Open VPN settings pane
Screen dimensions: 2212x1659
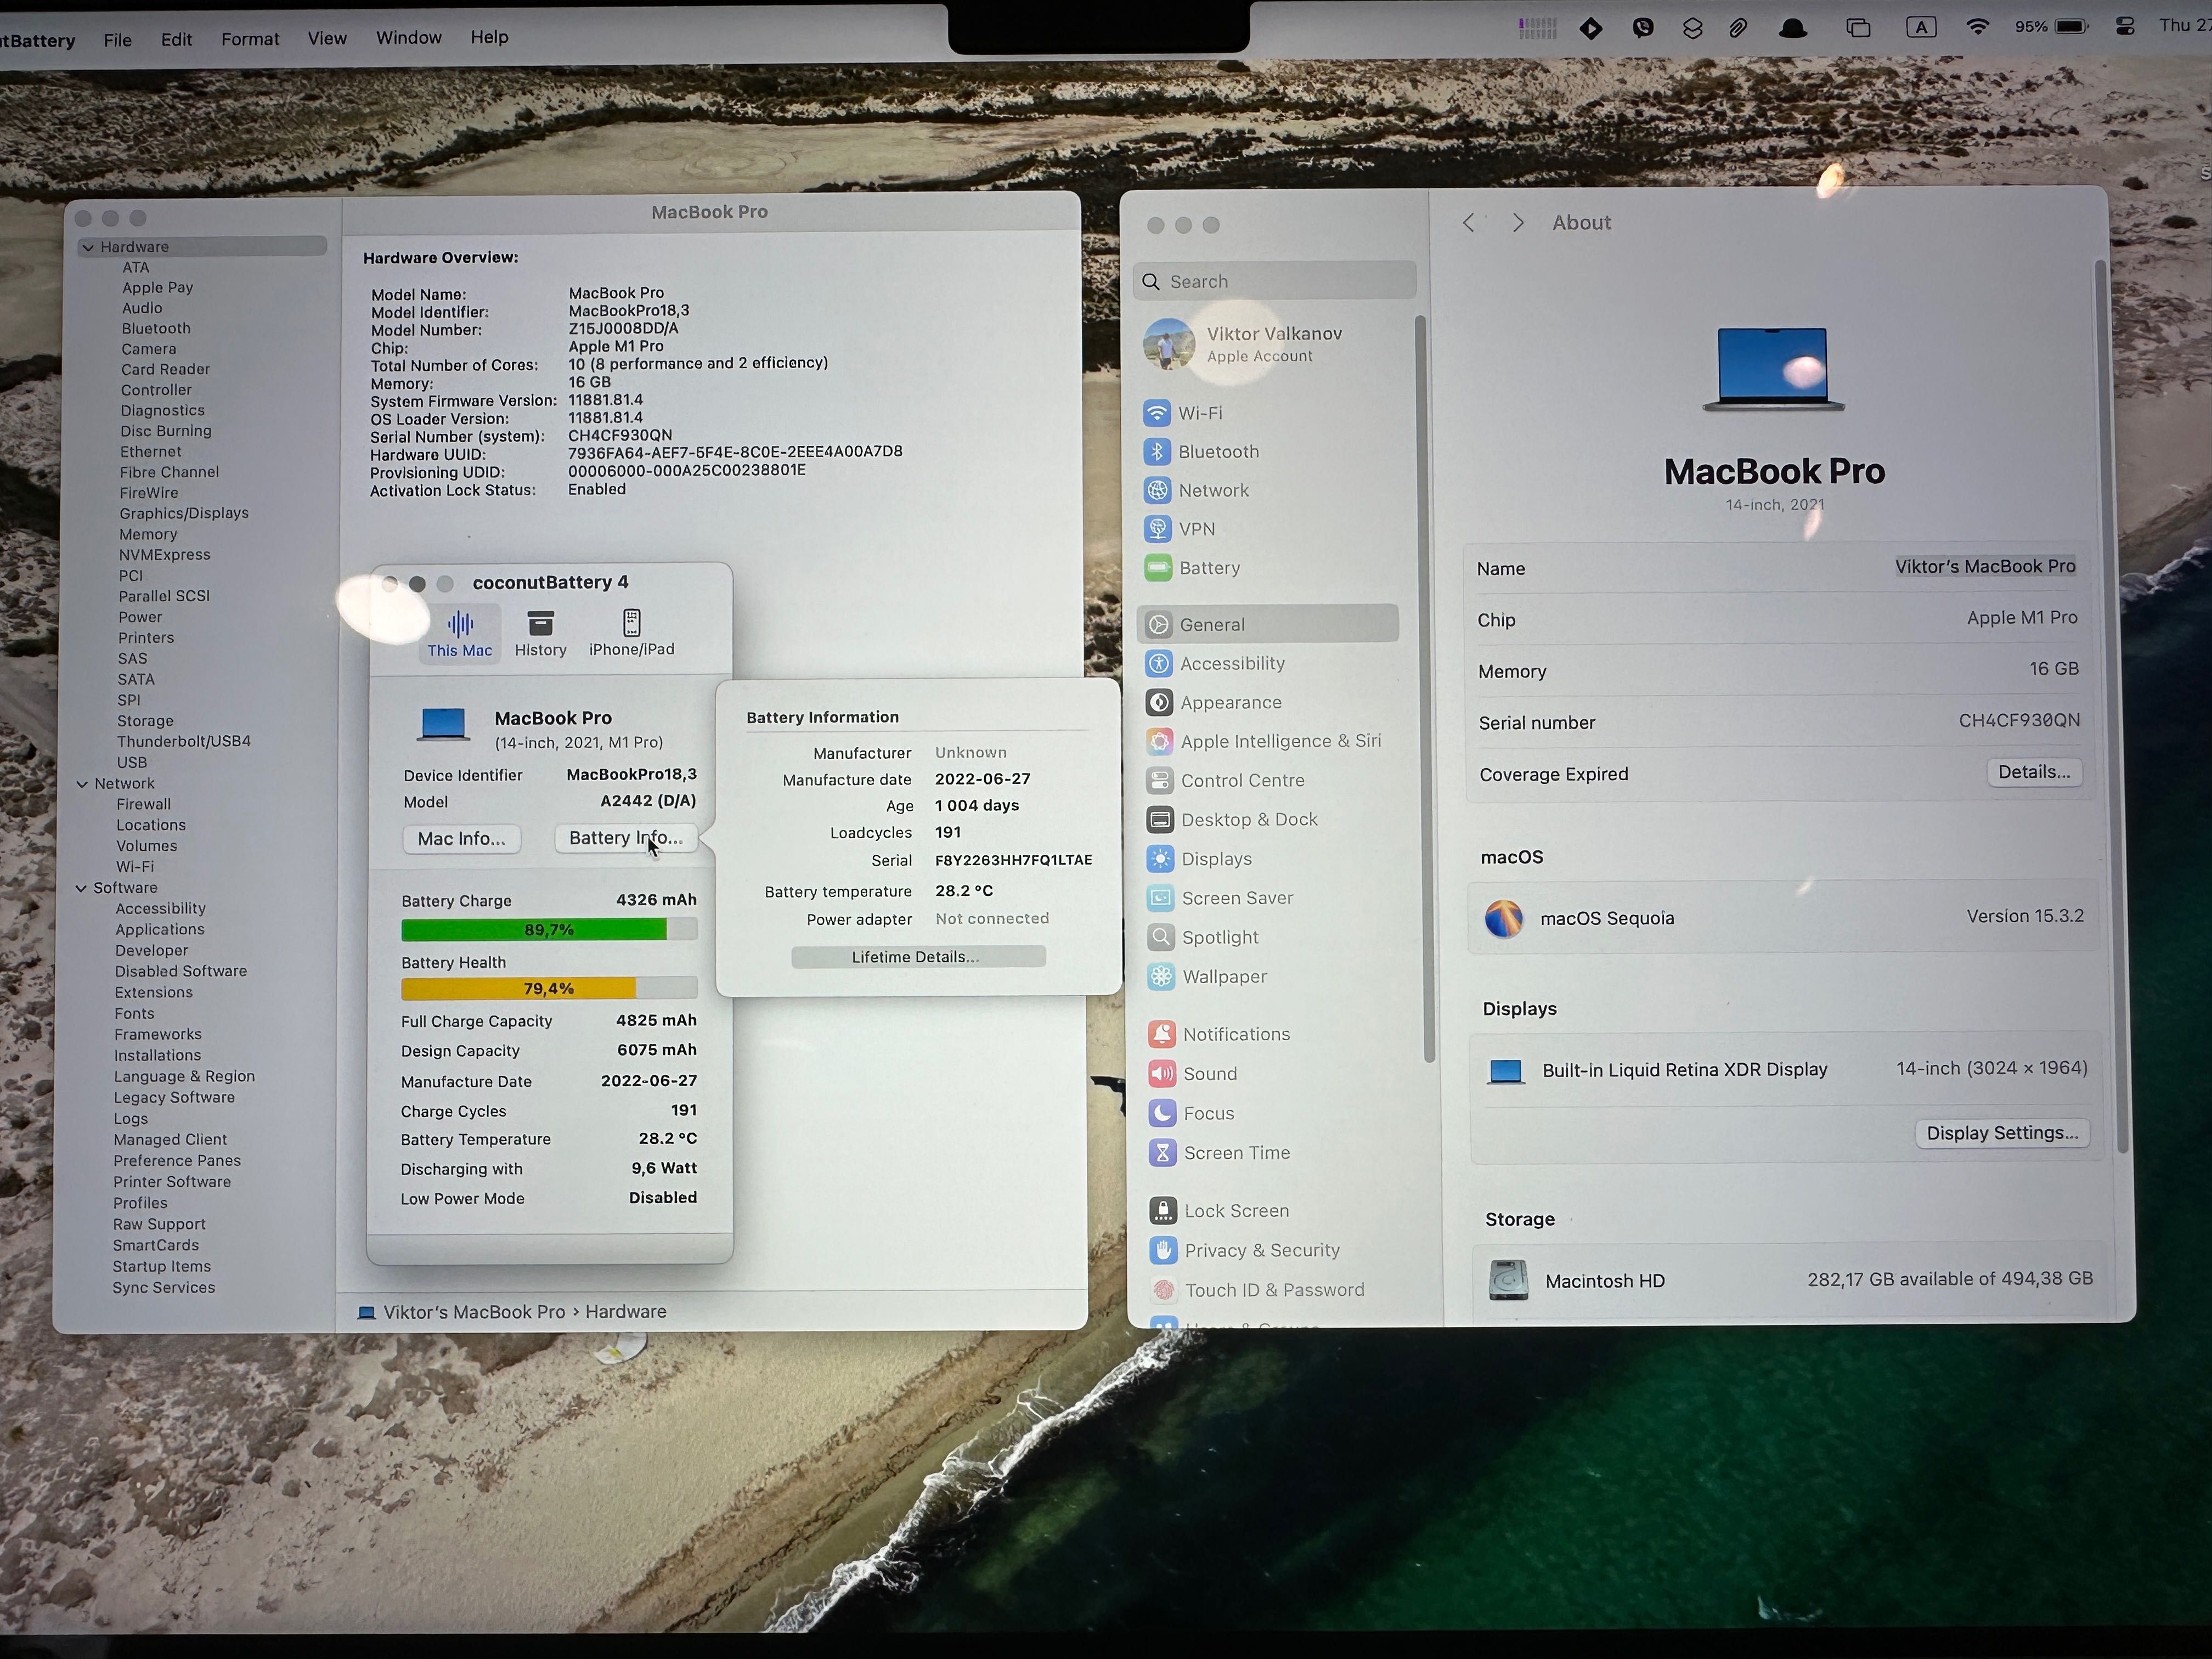pyautogui.click(x=1181, y=529)
